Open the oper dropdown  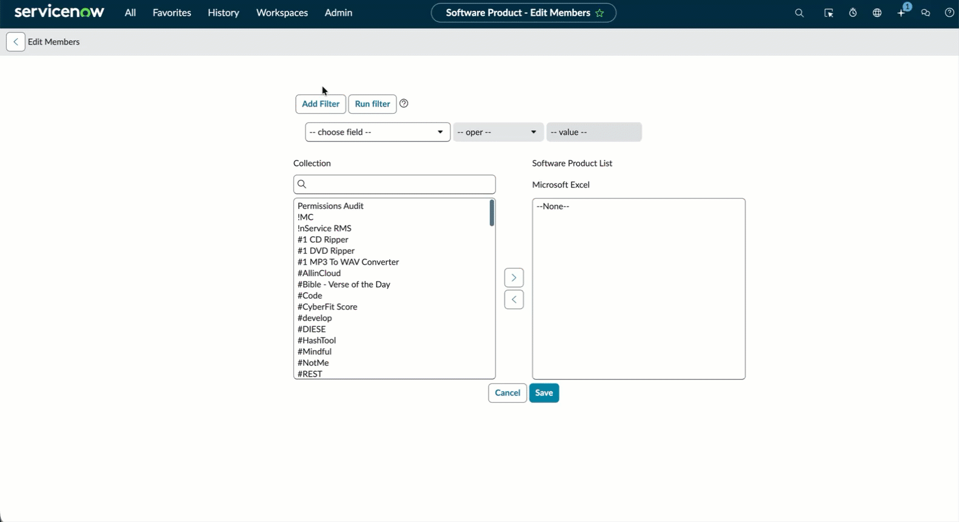coord(498,132)
